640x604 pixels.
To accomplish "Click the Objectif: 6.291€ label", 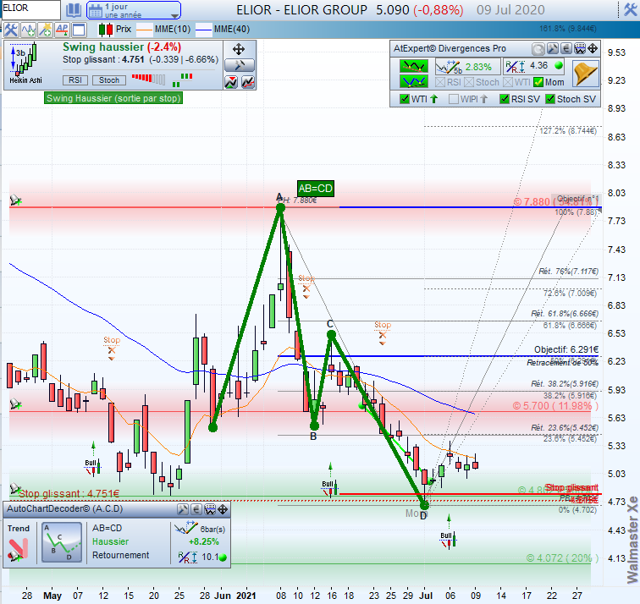I will 566,349.
